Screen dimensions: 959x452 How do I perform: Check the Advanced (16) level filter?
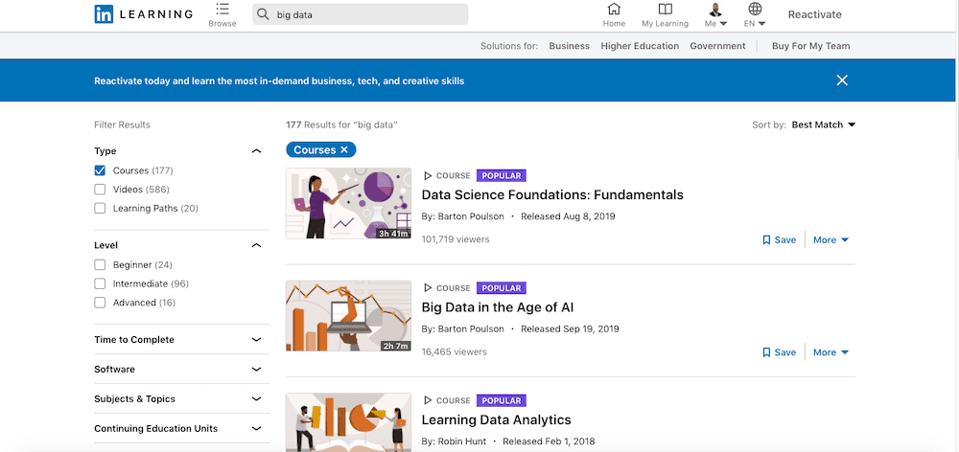pos(100,303)
